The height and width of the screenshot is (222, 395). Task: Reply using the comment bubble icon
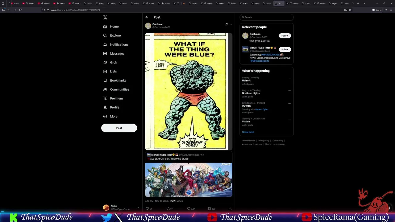click(x=147, y=209)
